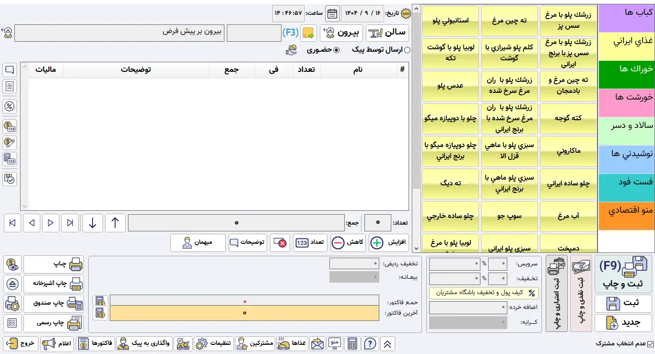Image resolution: width=655 pixels, height=354 pixels.
Task: Click the اضافه خرده input field
Action: pyautogui.click(x=468, y=308)
